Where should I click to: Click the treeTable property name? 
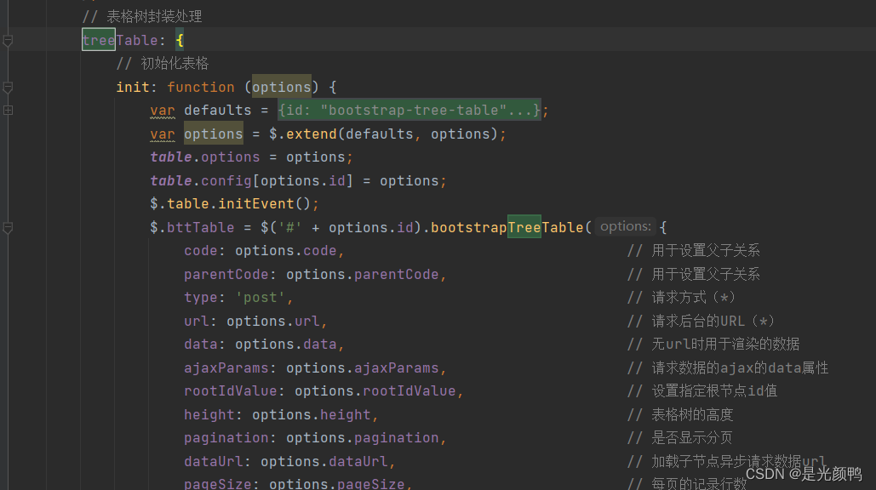coord(120,40)
